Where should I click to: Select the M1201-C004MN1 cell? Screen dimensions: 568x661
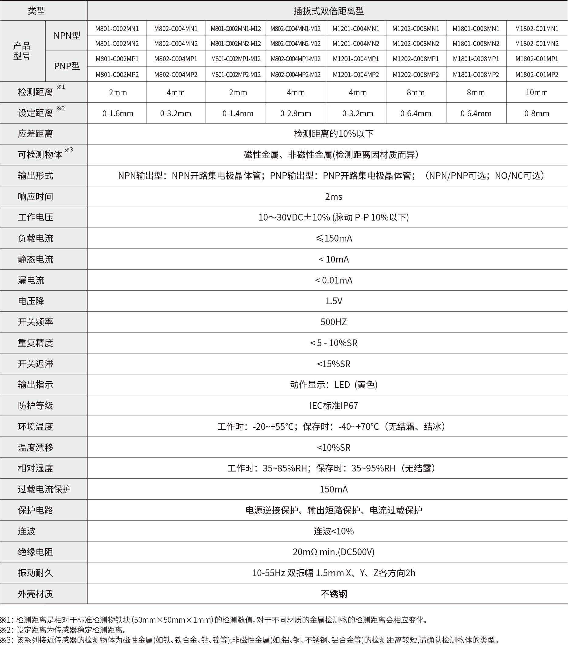pos(356,29)
